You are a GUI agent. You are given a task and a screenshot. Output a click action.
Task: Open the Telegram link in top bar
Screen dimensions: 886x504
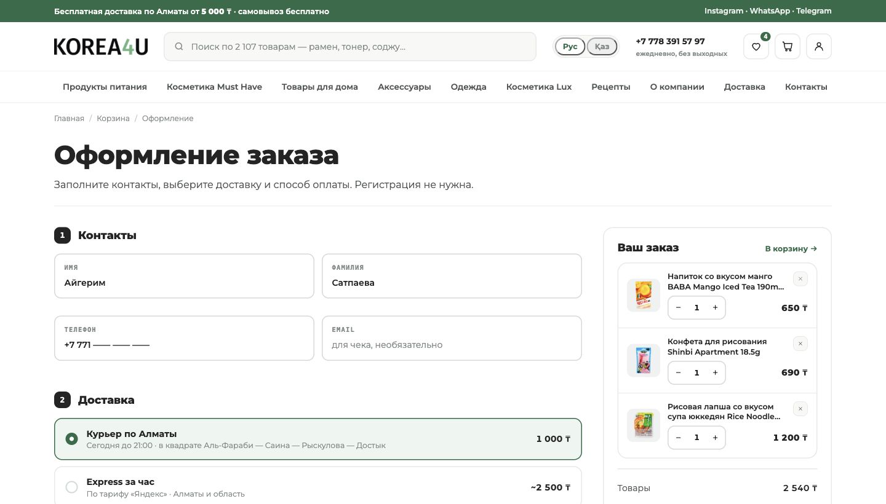point(814,11)
